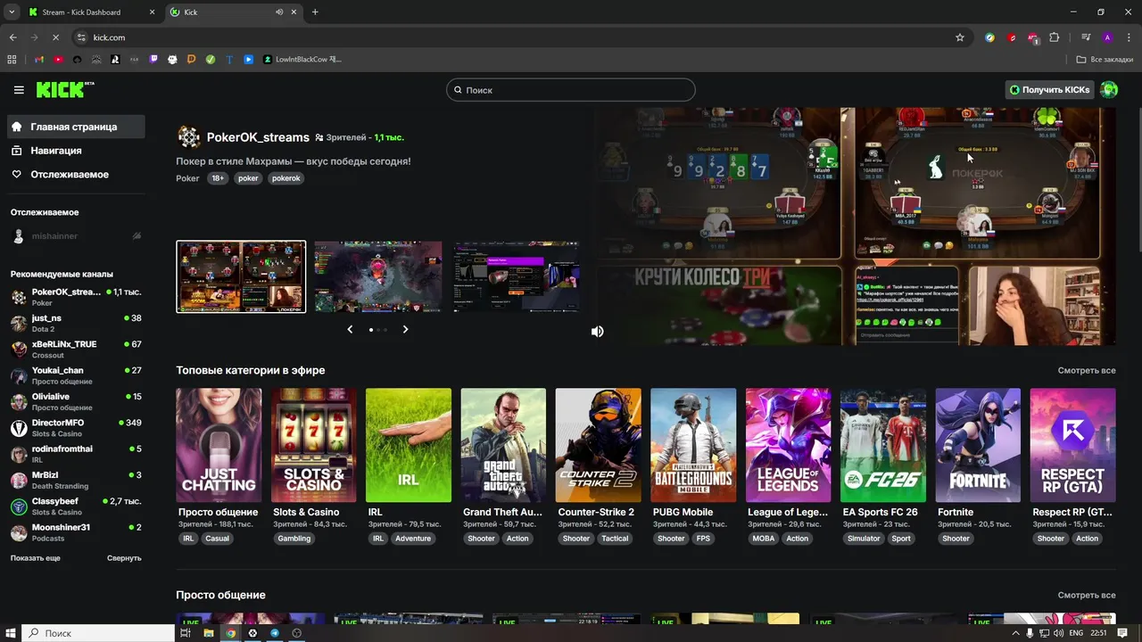Open the Slots & Casino category card
This screenshot has height=642, width=1142.
point(313,445)
